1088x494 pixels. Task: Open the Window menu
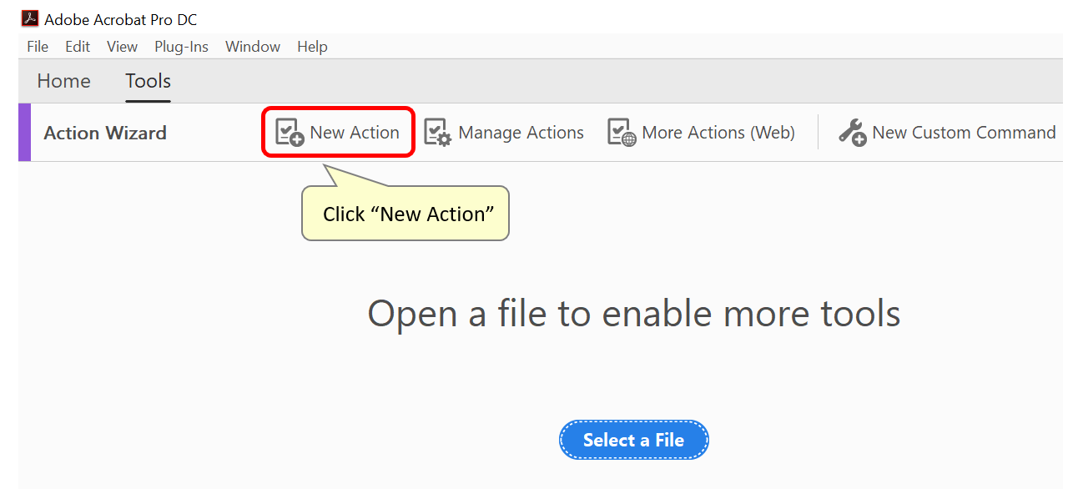pyautogui.click(x=252, y=47)
